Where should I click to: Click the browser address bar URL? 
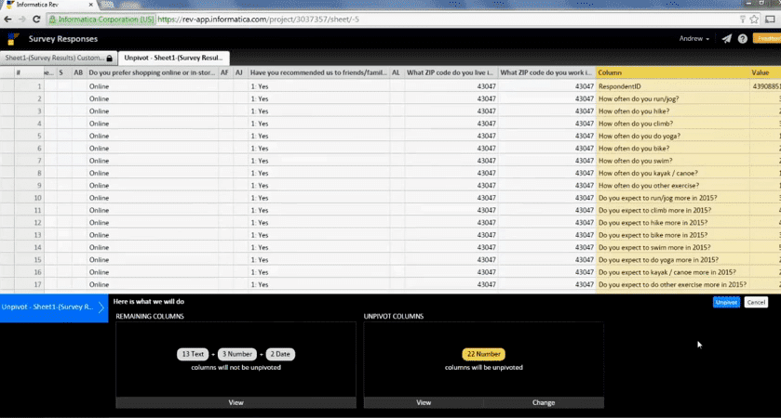pos(259,20)
